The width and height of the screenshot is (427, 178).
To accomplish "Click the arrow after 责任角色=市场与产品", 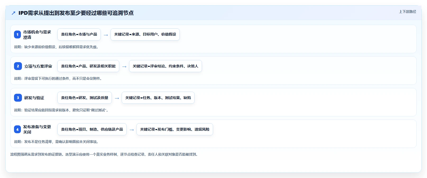I will 106,35.
